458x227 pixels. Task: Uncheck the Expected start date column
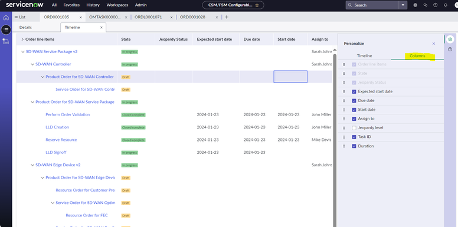[354, 91]
